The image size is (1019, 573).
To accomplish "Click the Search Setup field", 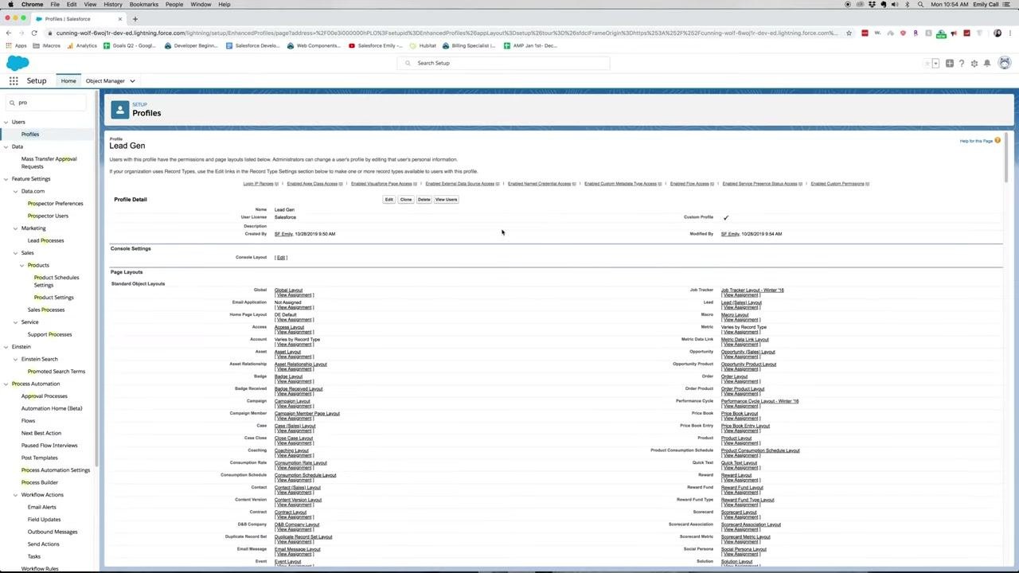I will (504, 63).
